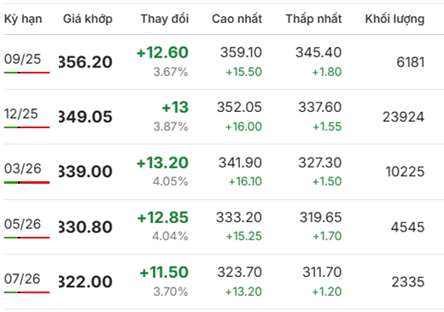Choose the 07/26 contract term
Viewport: 444px width, 312px height.
click(22, 279)
